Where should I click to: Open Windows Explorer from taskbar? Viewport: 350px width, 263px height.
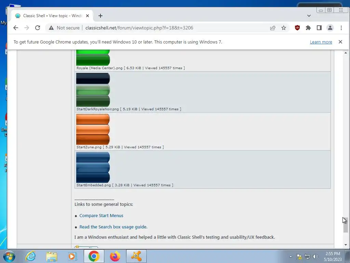tap(52, 256)
